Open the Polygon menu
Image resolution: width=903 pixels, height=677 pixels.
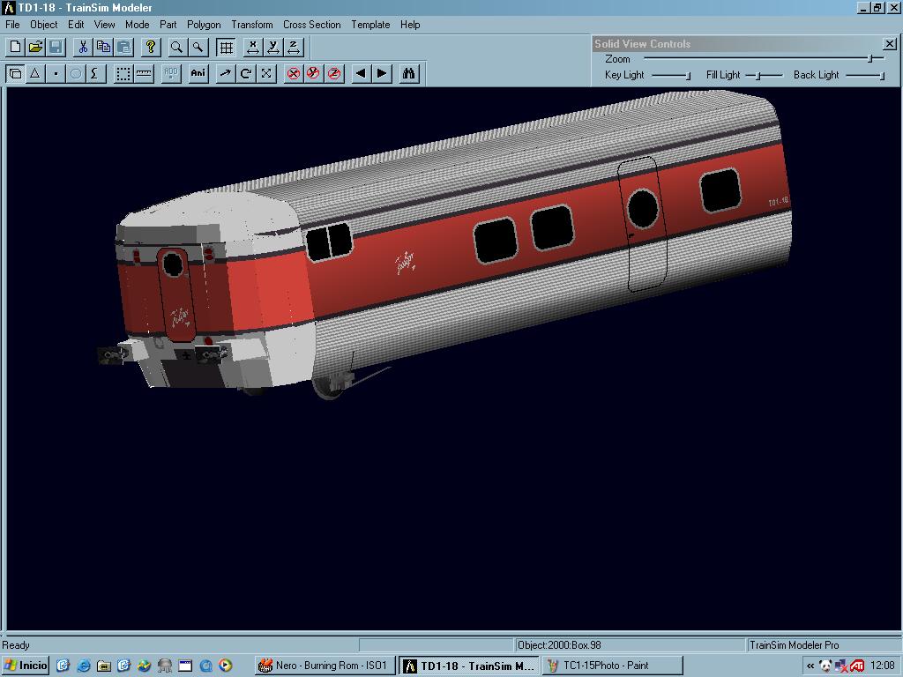(204, 25)
